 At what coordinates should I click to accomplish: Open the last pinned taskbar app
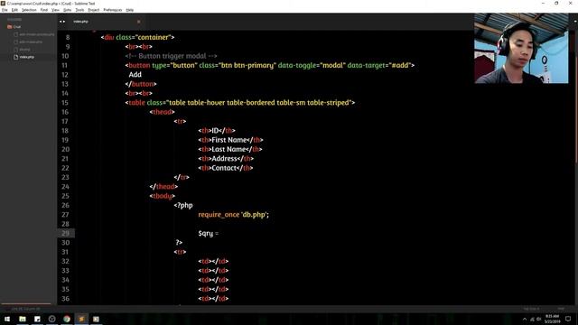tap(96, 319)
